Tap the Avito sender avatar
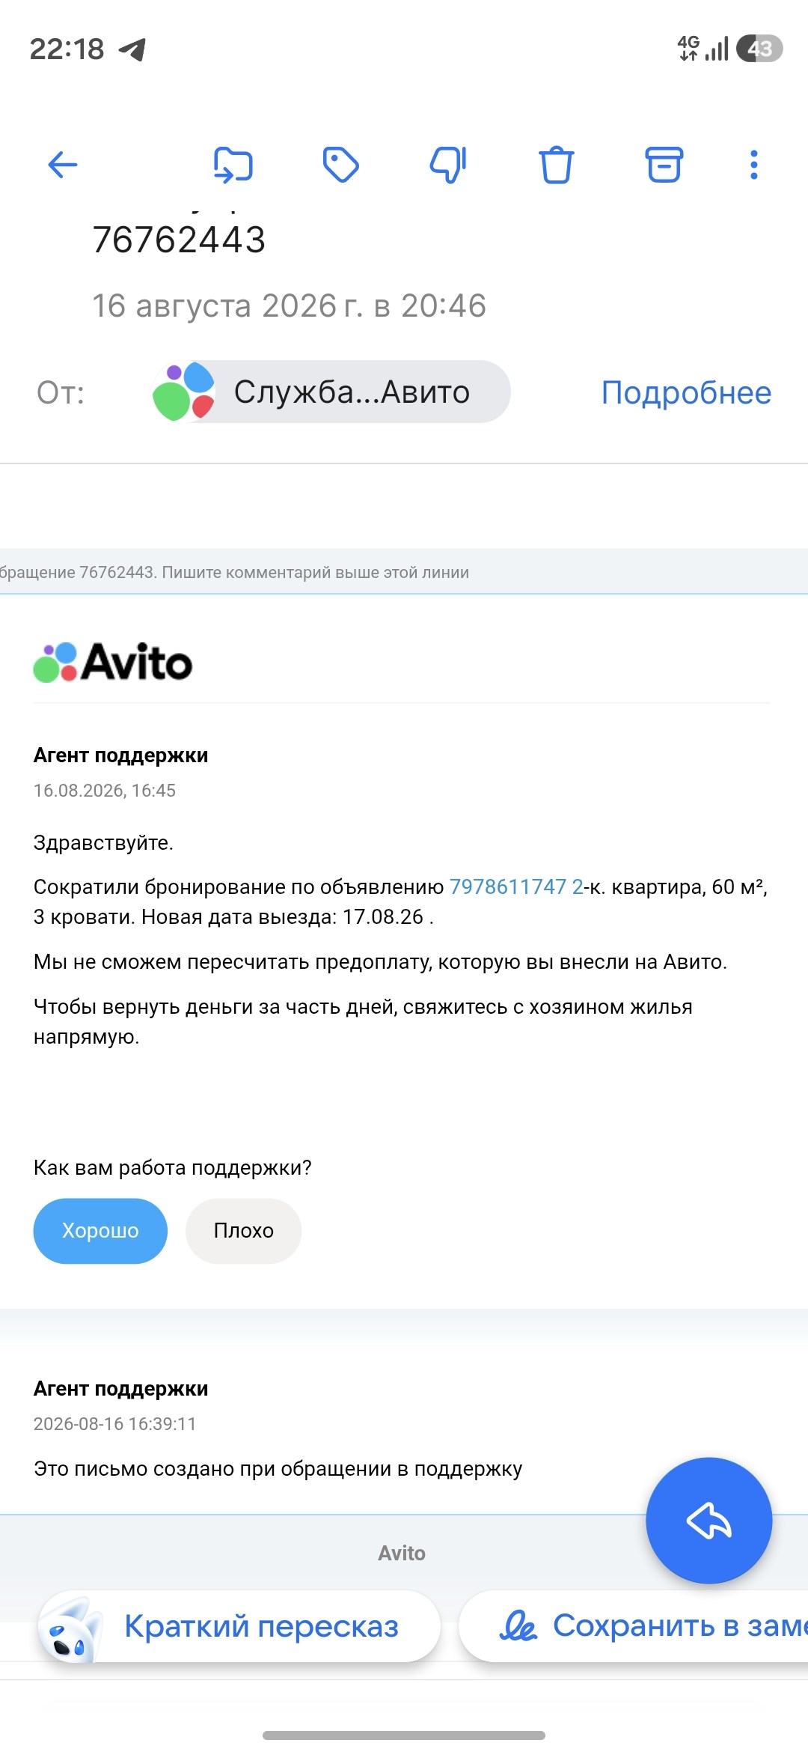808x1752 pixels. [x=183, y=392]
